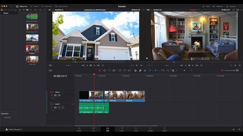Click the timeline zoom-in plus button
243x136 pixels.
tap(191, 71)
